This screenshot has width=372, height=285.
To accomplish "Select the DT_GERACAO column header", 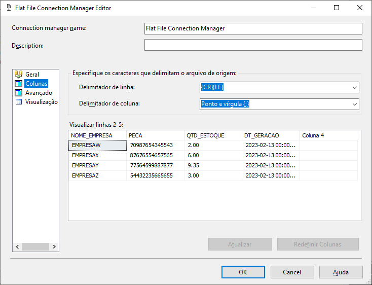I will [x=271, y=135].
